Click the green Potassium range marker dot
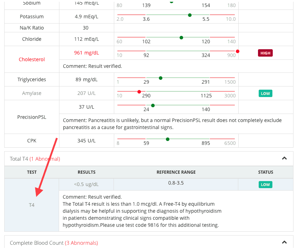 click(189, 15)
